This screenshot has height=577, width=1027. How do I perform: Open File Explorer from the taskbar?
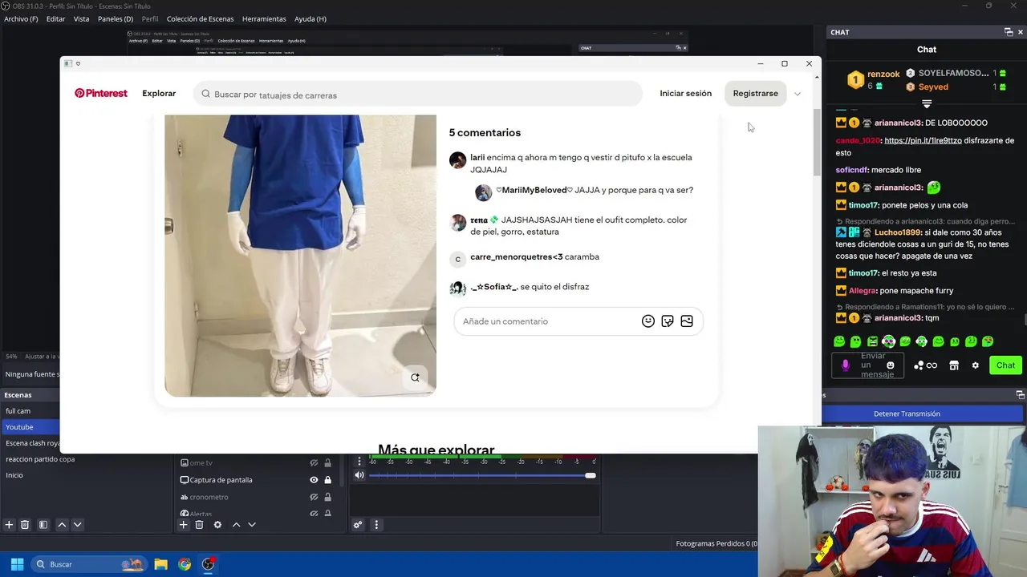pos(160,564)
